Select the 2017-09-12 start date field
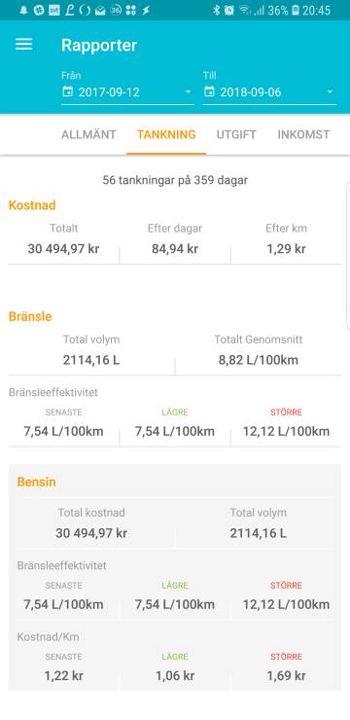350x720 pixels. click(127, 92)
